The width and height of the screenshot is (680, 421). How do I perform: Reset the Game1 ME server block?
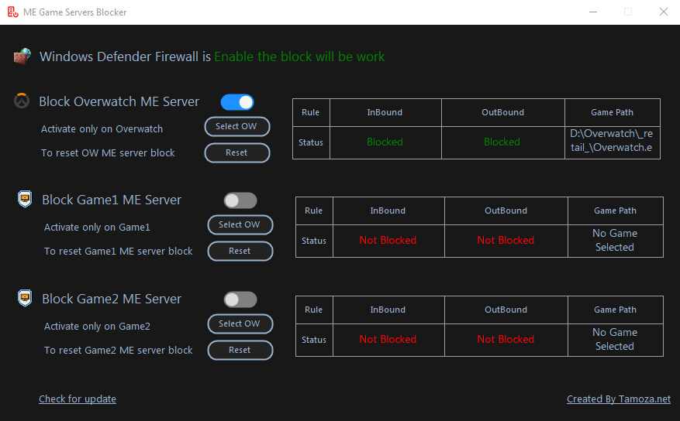pos(240,252)
